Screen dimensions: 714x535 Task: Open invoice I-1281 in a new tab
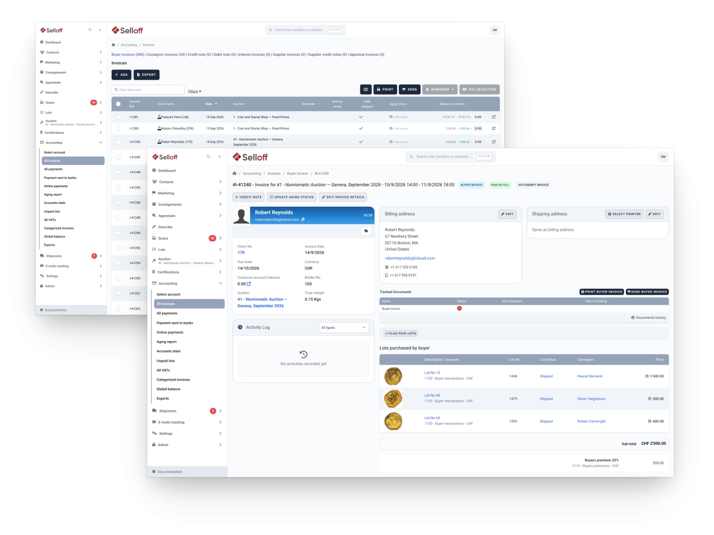click(494, 117)
